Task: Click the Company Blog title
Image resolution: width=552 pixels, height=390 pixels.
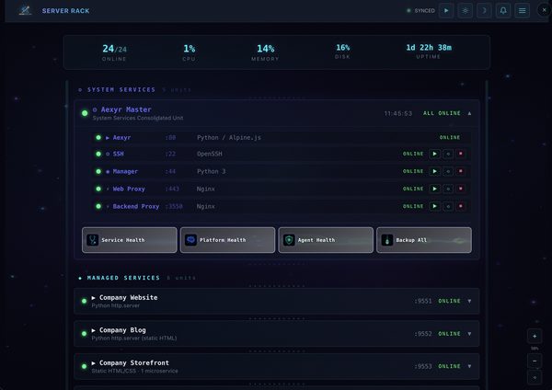Action: (x=122, y=330)
